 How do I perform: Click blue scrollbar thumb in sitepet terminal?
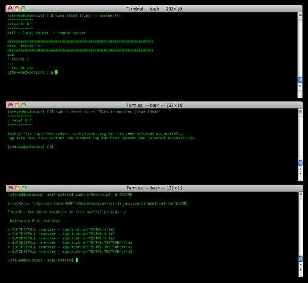(300, 163)
